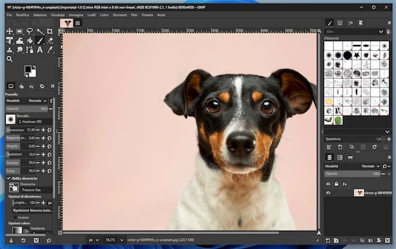Open the Images tab in toolbox dock
This screenshot has width=396, height=249.
[42, 86]
